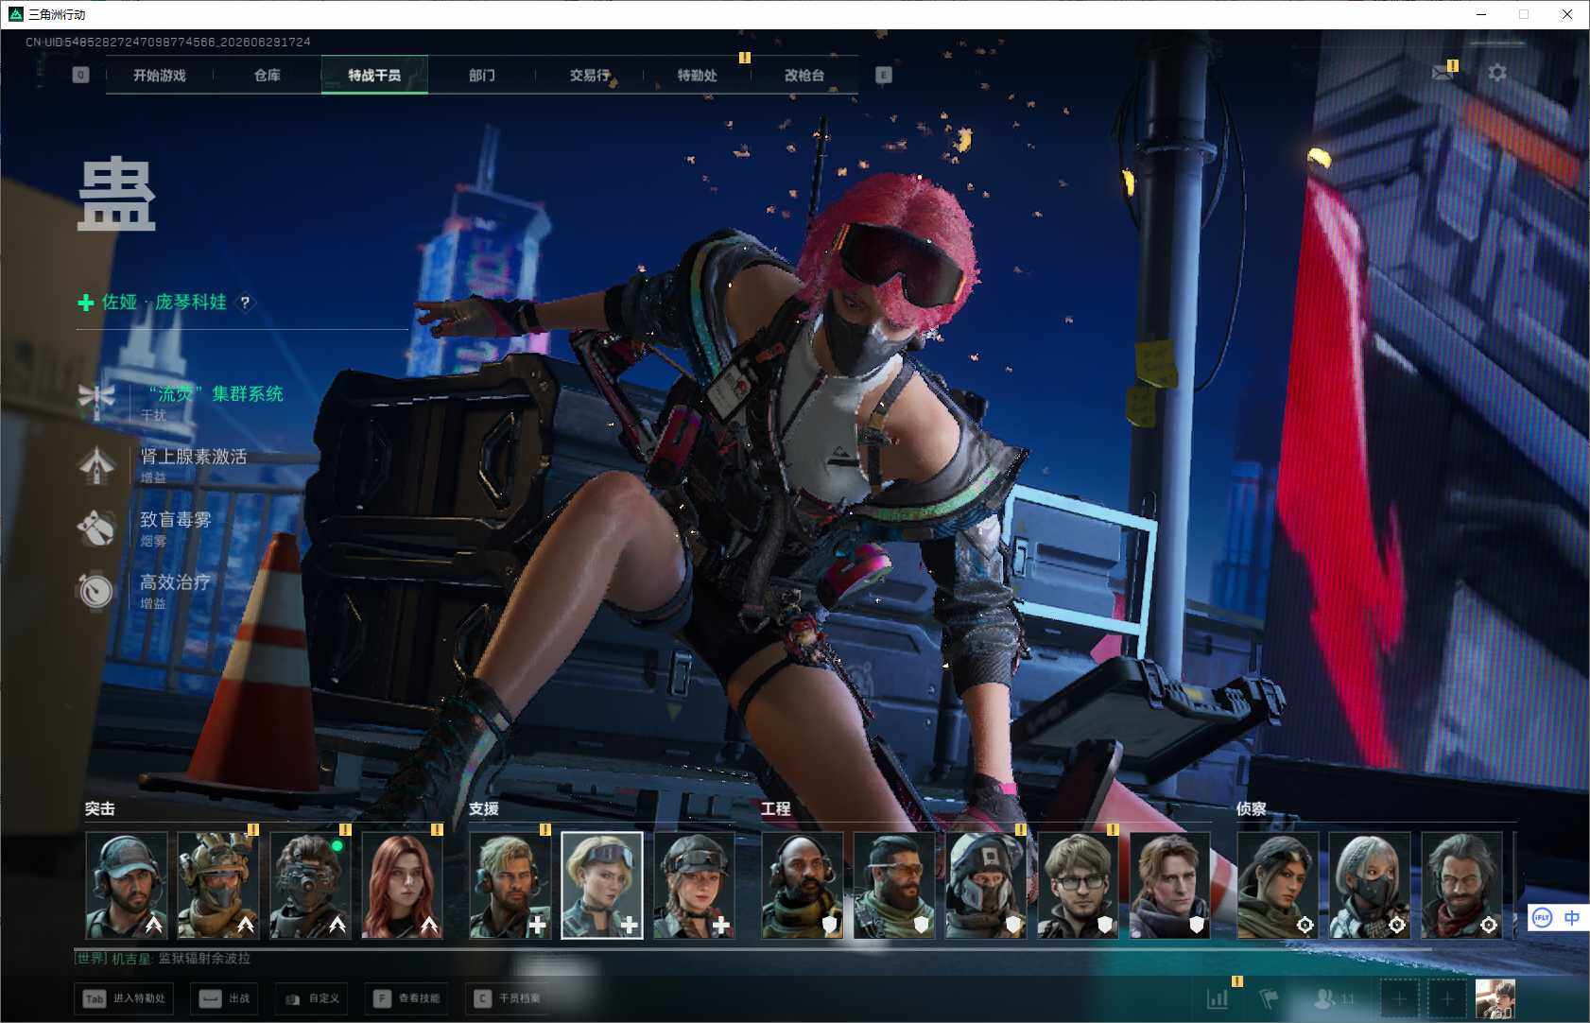Open the mail inbox icon
Image resolution: width=1590 pixels, height=1023 pixels.
pos(1443,72)
